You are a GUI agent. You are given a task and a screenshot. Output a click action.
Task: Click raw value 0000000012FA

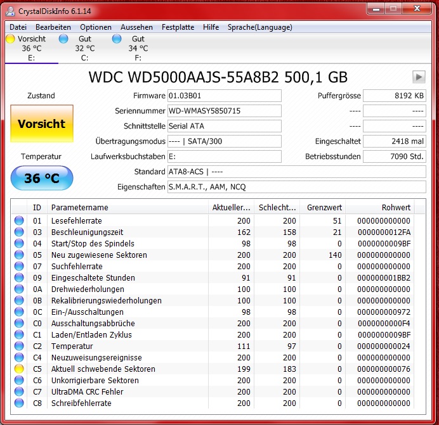(384, 232)
